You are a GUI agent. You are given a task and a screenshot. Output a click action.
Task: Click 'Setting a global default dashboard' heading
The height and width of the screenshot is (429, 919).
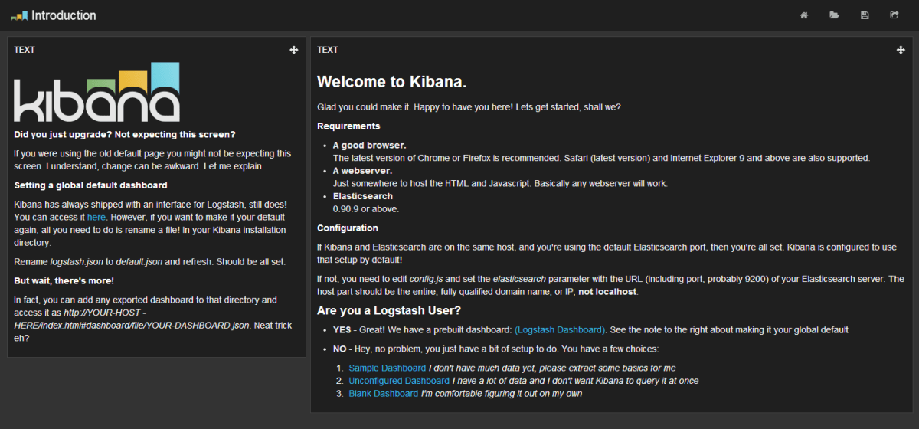pos(91,185)
